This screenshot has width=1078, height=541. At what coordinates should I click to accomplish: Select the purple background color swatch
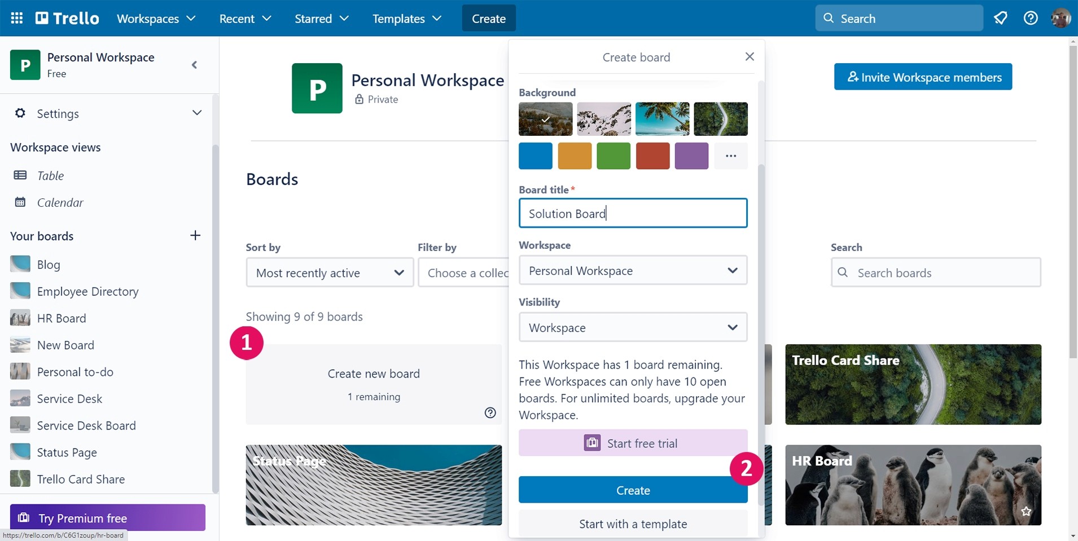click(x=691, y=156)
